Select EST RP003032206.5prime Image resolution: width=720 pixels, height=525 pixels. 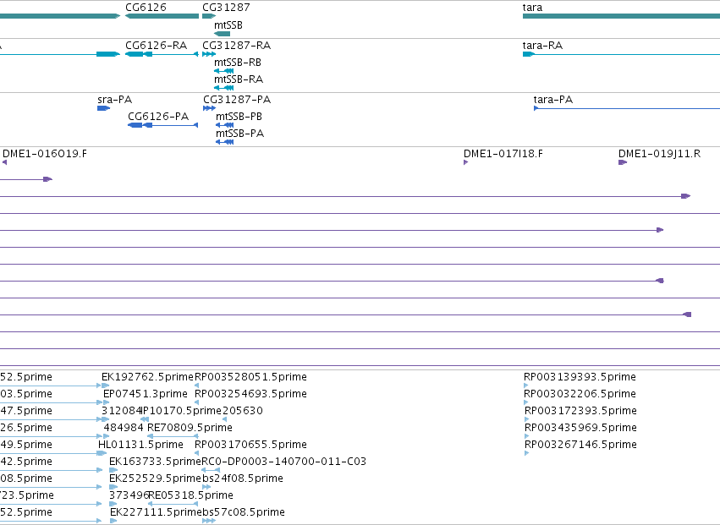tap(580, 394)
